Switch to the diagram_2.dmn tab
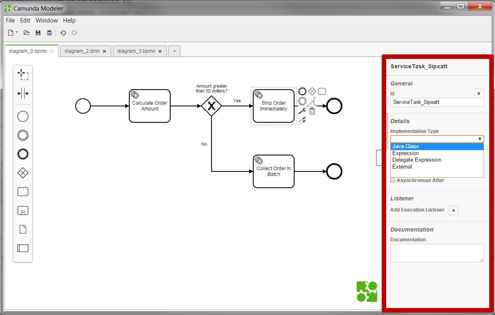495x315 pixels. tap(82, 51)
